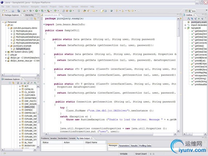208x156 pixels.
Task: Switch to the Hierarchy tab
Action: 29,15
